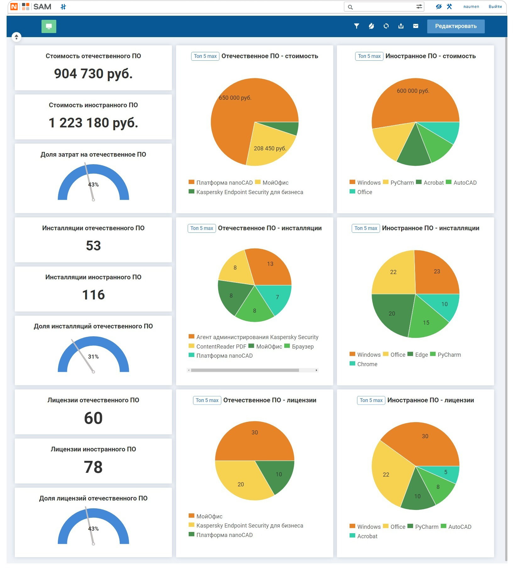Screen dimensions: 514x570
Task: Toggle Edge legend in foreign installations chart
Action: (418, 355)
